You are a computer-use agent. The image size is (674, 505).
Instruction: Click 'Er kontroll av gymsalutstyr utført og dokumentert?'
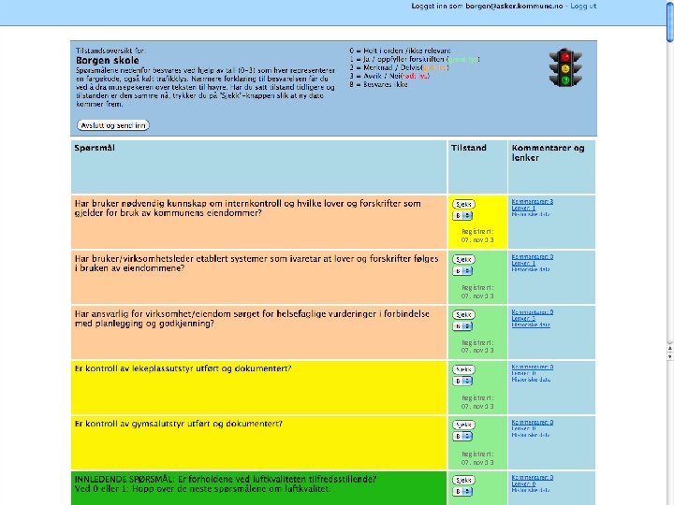(x=179, y=424)
